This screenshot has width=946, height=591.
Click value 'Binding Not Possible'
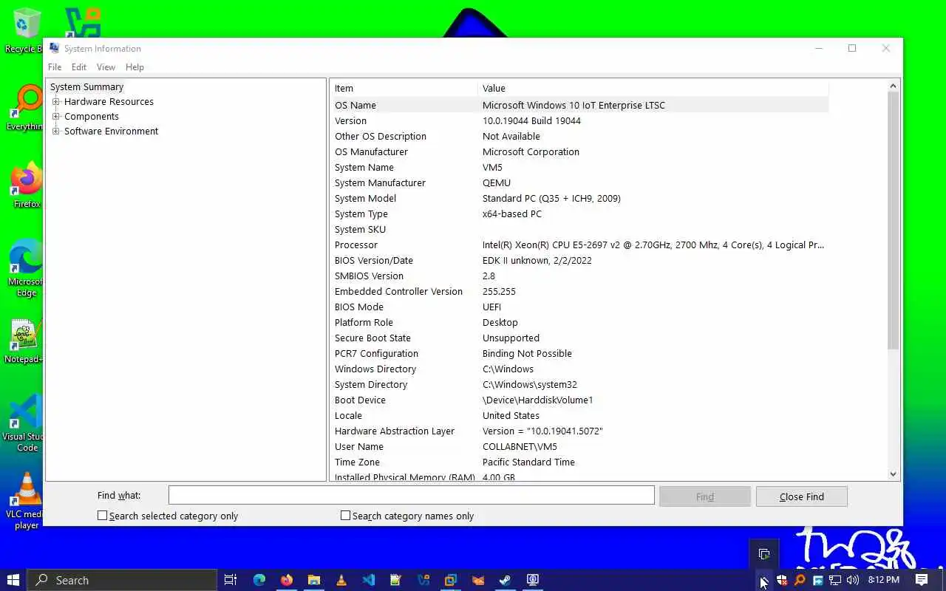(527, 353)
